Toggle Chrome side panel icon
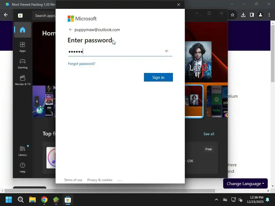The image size is (275, 206). (x=252, y=15)
